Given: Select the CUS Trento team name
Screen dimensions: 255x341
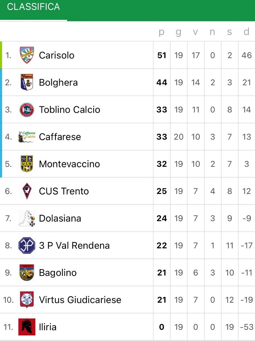Looking at the screenshot, I should 64,191.
